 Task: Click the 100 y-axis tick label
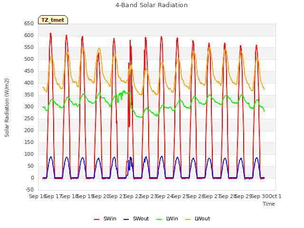pyautogui.click(x=29, y=154)
